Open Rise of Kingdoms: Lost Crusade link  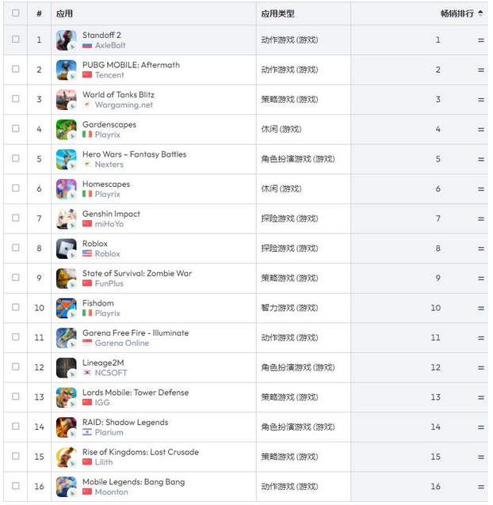[x=140, y=452]
